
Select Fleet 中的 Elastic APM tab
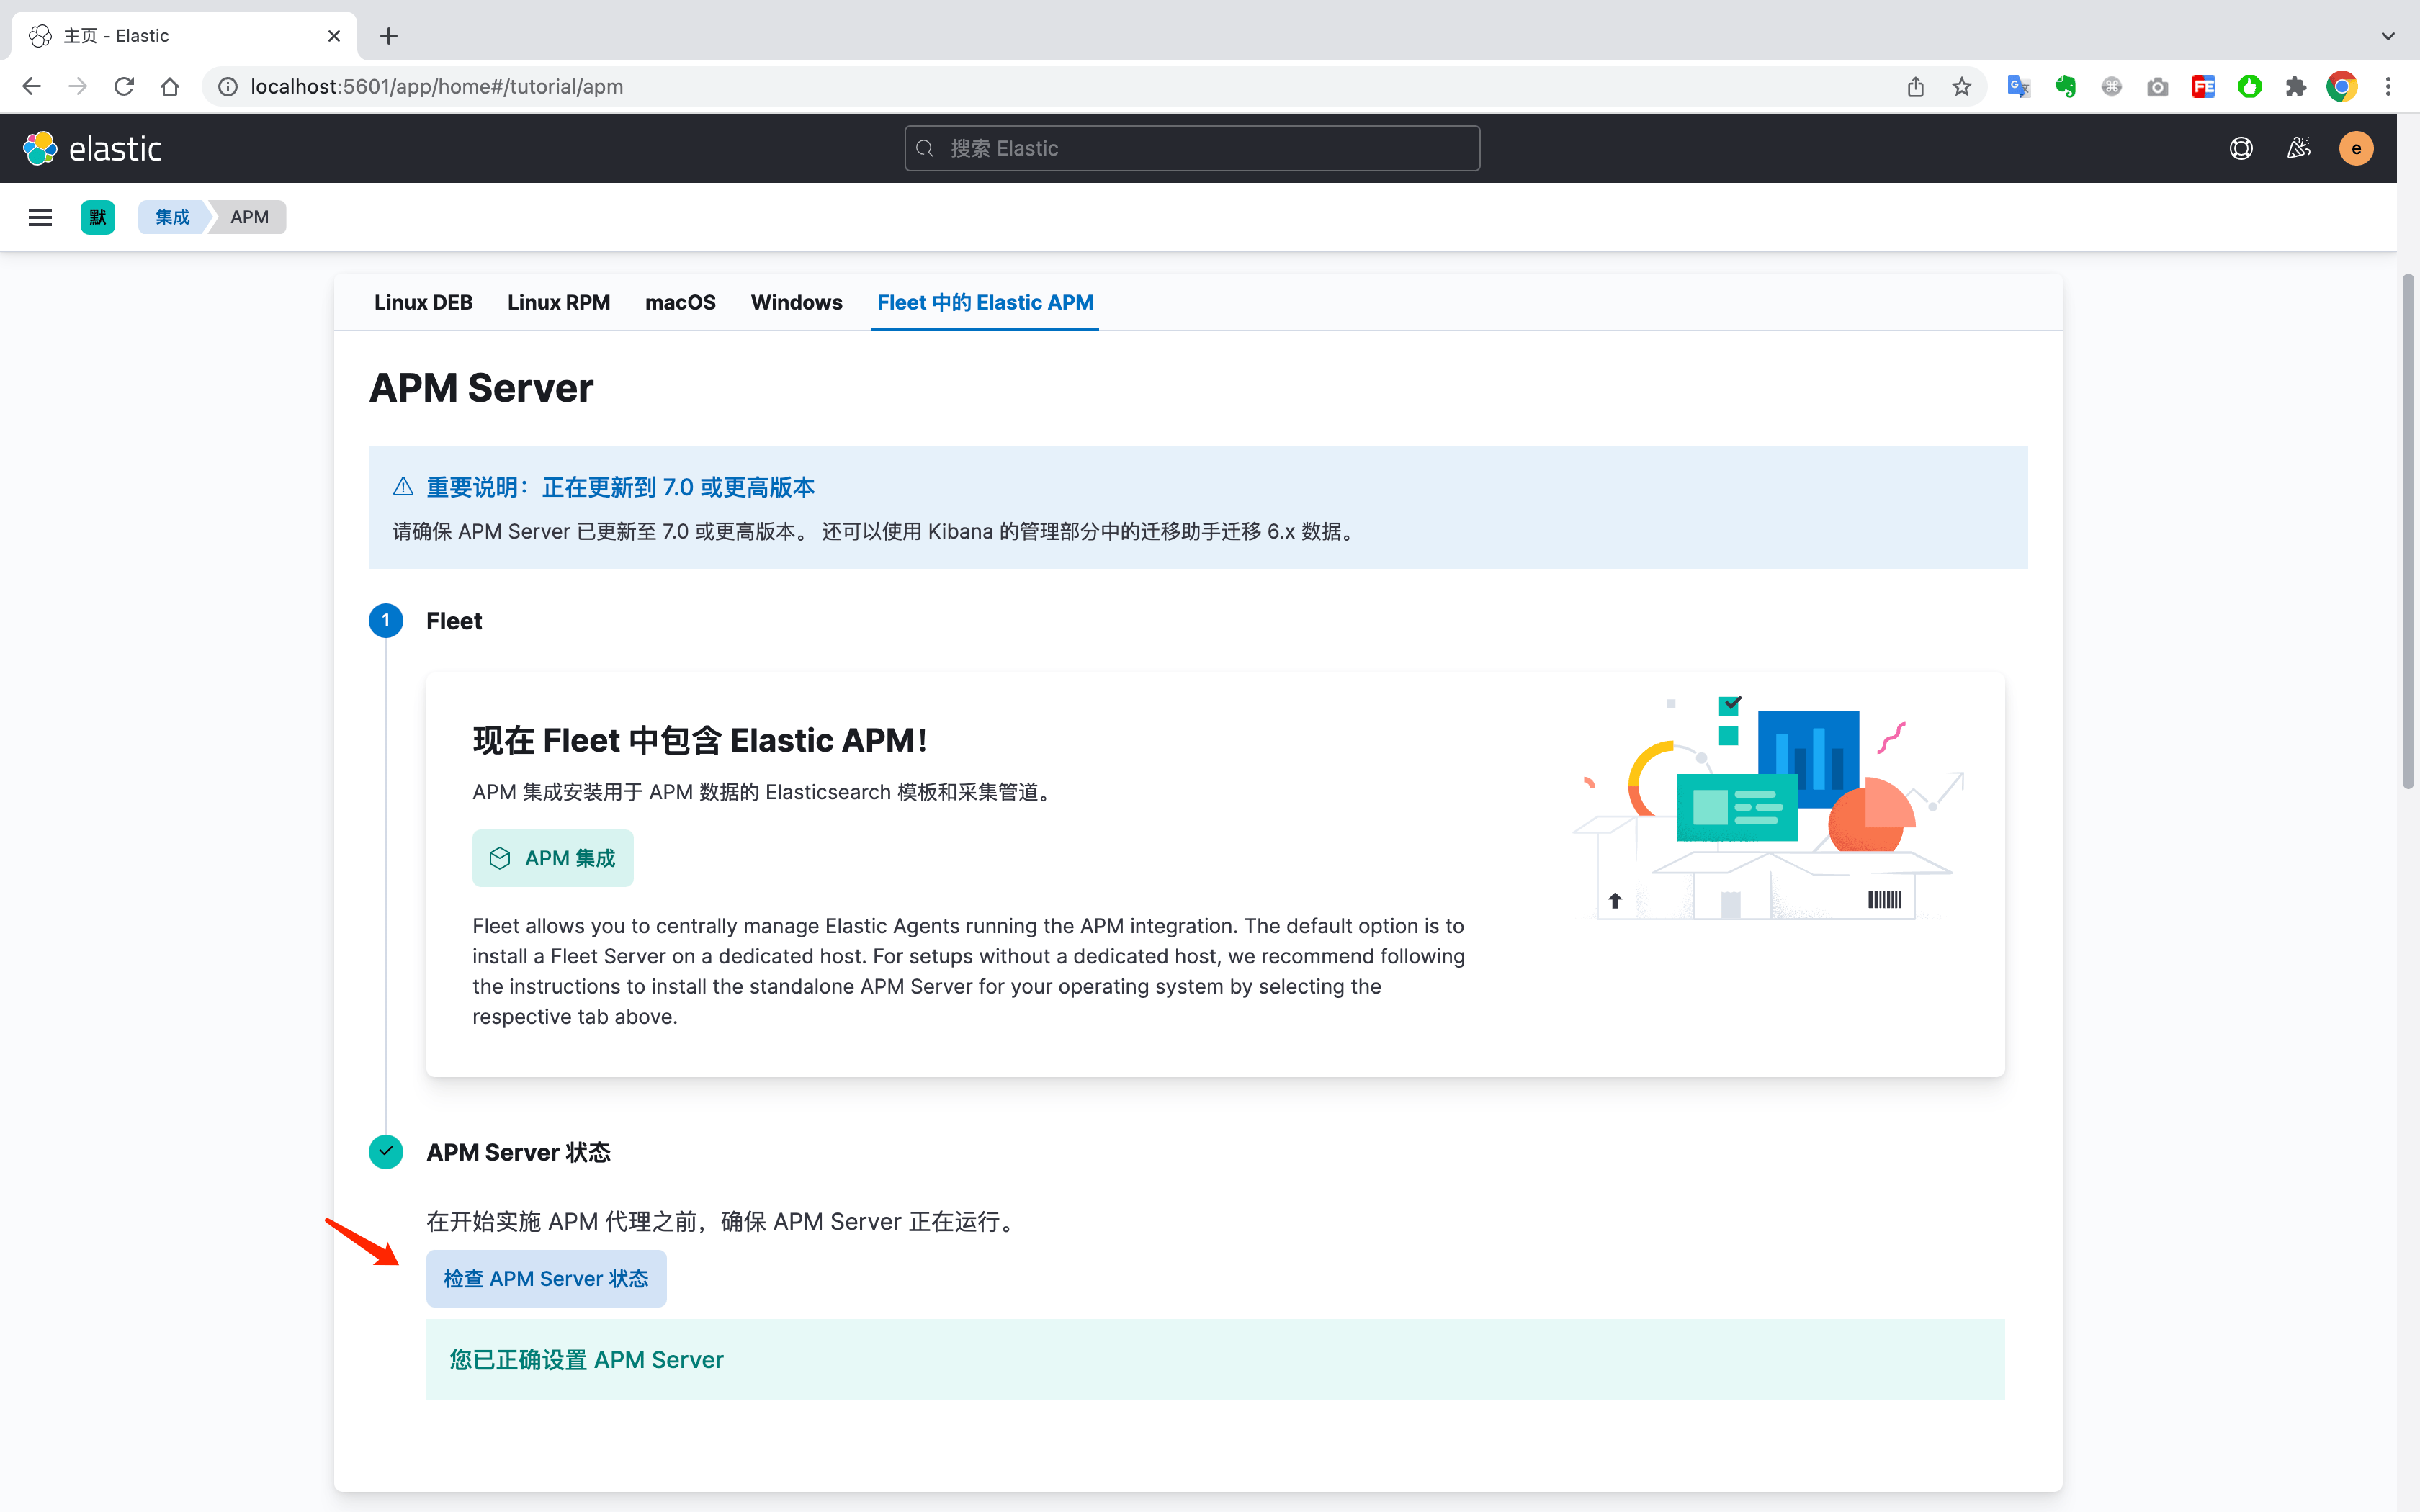coord(985,302)
